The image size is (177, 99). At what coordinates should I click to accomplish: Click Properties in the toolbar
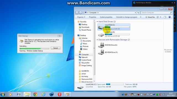coord(93,17)
